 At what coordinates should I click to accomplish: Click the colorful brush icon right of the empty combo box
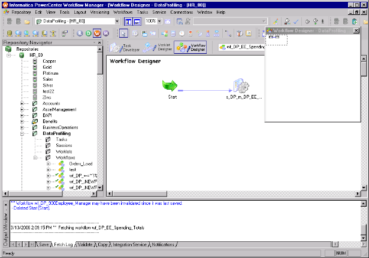coord(276,21)
